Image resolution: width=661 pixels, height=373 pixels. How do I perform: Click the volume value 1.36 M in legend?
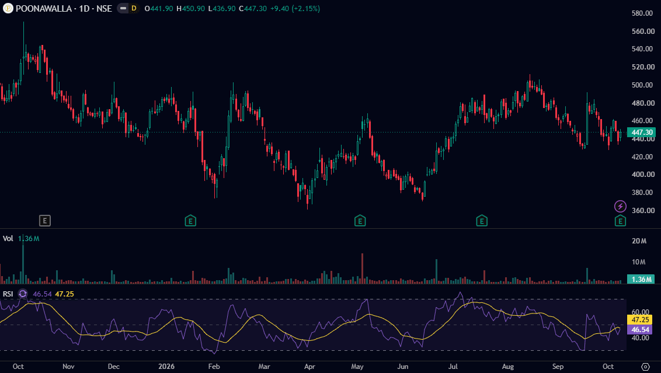(29, 239)
